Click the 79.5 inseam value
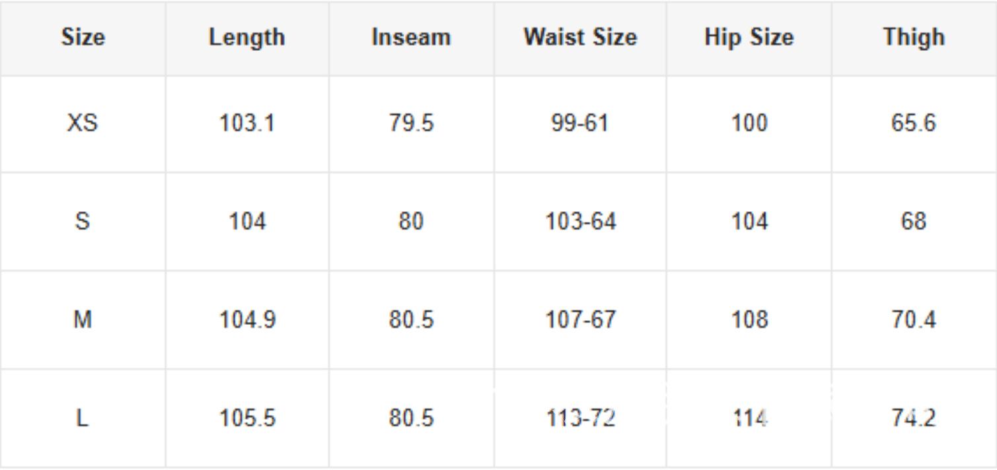 (411, 123)
